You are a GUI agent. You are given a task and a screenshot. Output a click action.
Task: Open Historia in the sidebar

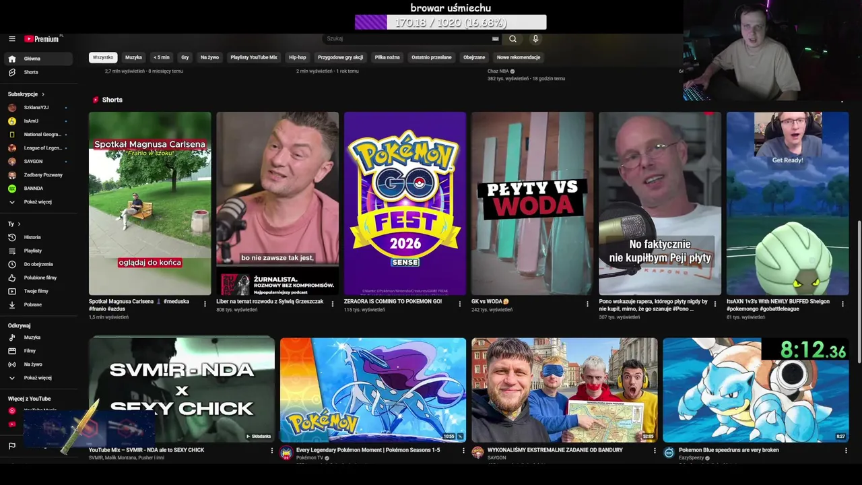click(40, 237)
